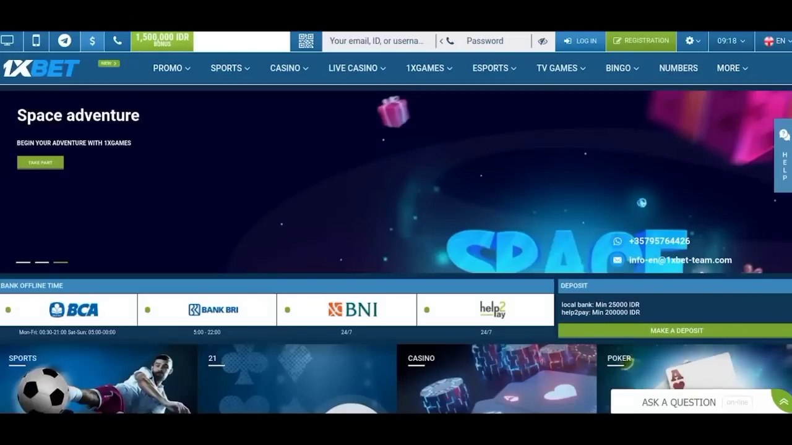
Task: Open the desktop app monitor icon
Action: click(7, 41)
